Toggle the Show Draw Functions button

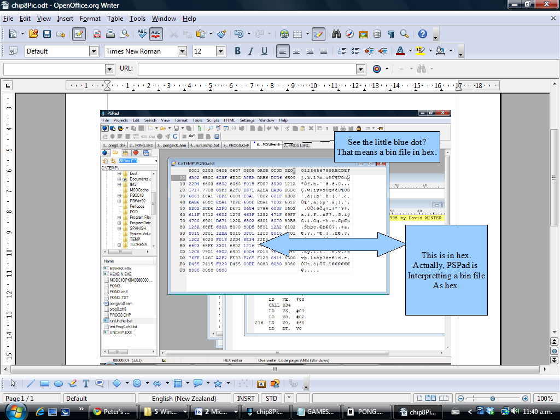point(318,34)
